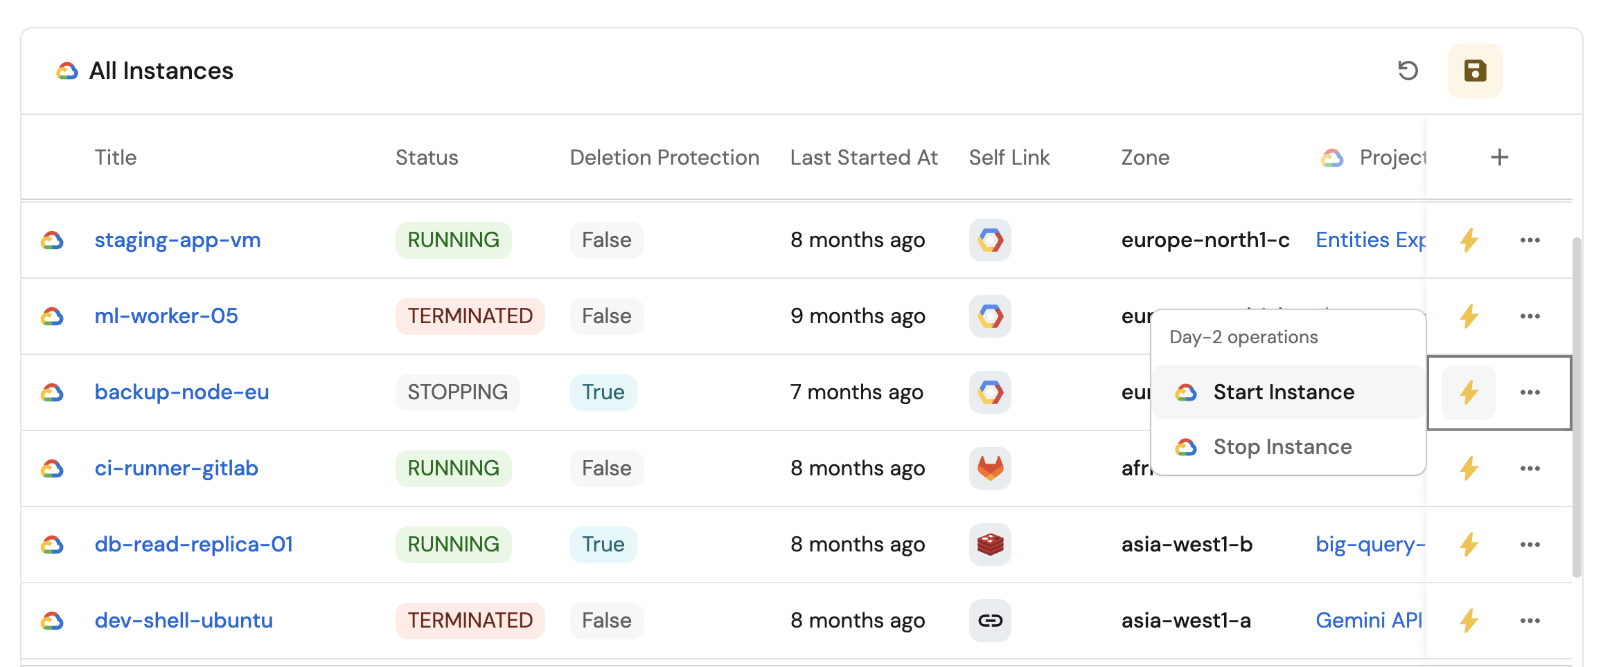1621x667 pixels.
Task: Expand more options for dev-shell-ubuntu row
Action: 1530,621
